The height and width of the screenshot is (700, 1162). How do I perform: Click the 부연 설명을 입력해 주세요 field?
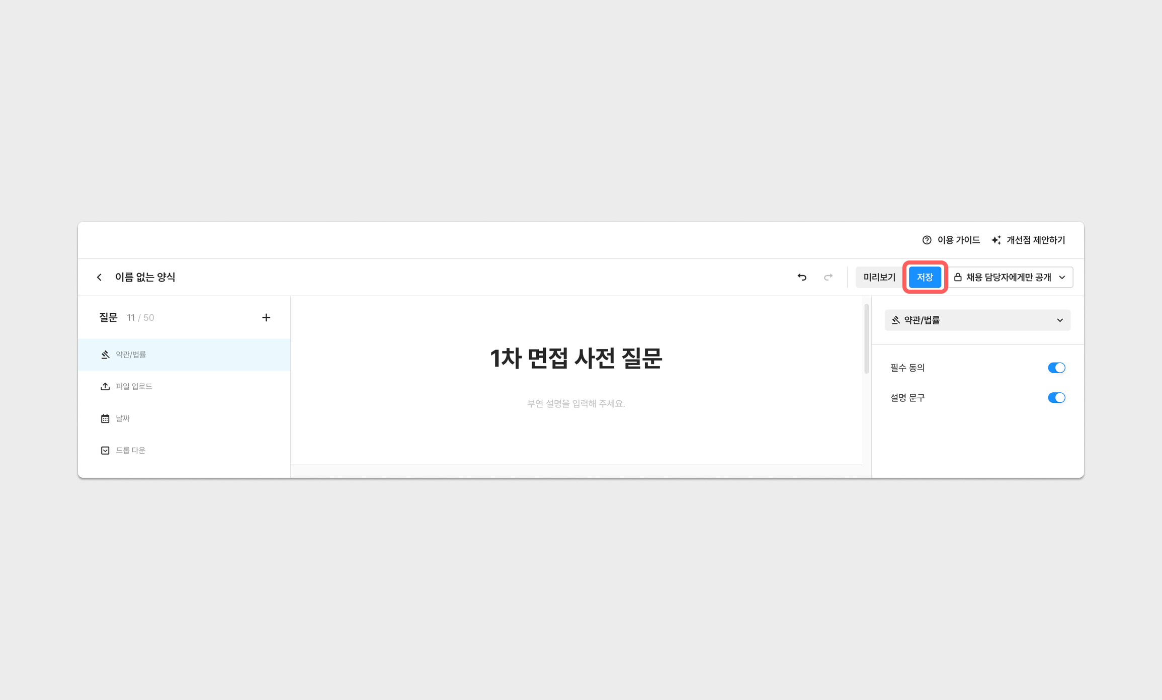pos(576,403)
